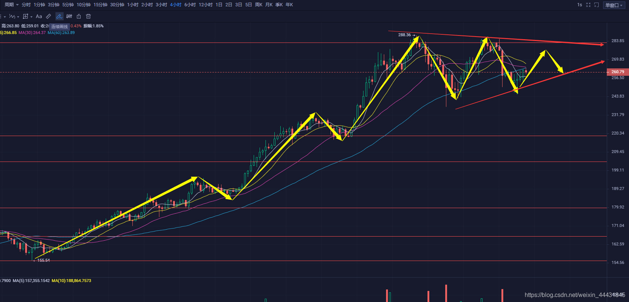Screen dimensions: 629x302
Task: Click the add window icon
Action: tap(596, 5)
